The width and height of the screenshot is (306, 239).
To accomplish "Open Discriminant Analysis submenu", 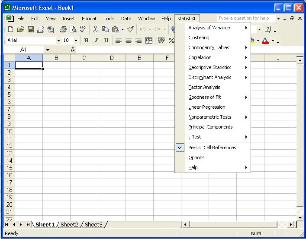I will click(x=213, y=77).
